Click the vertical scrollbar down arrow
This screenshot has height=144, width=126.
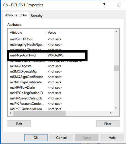(116, 108)
